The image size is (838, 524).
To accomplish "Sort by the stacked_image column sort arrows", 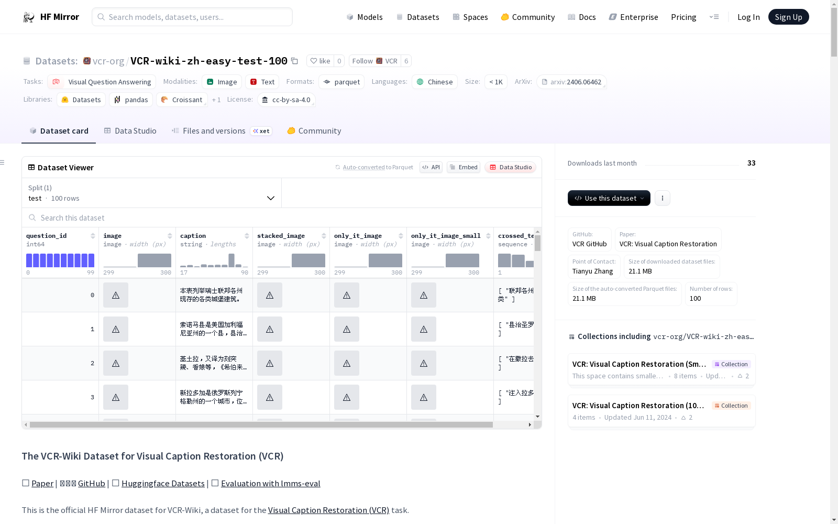I will click(x=324, y=236).
